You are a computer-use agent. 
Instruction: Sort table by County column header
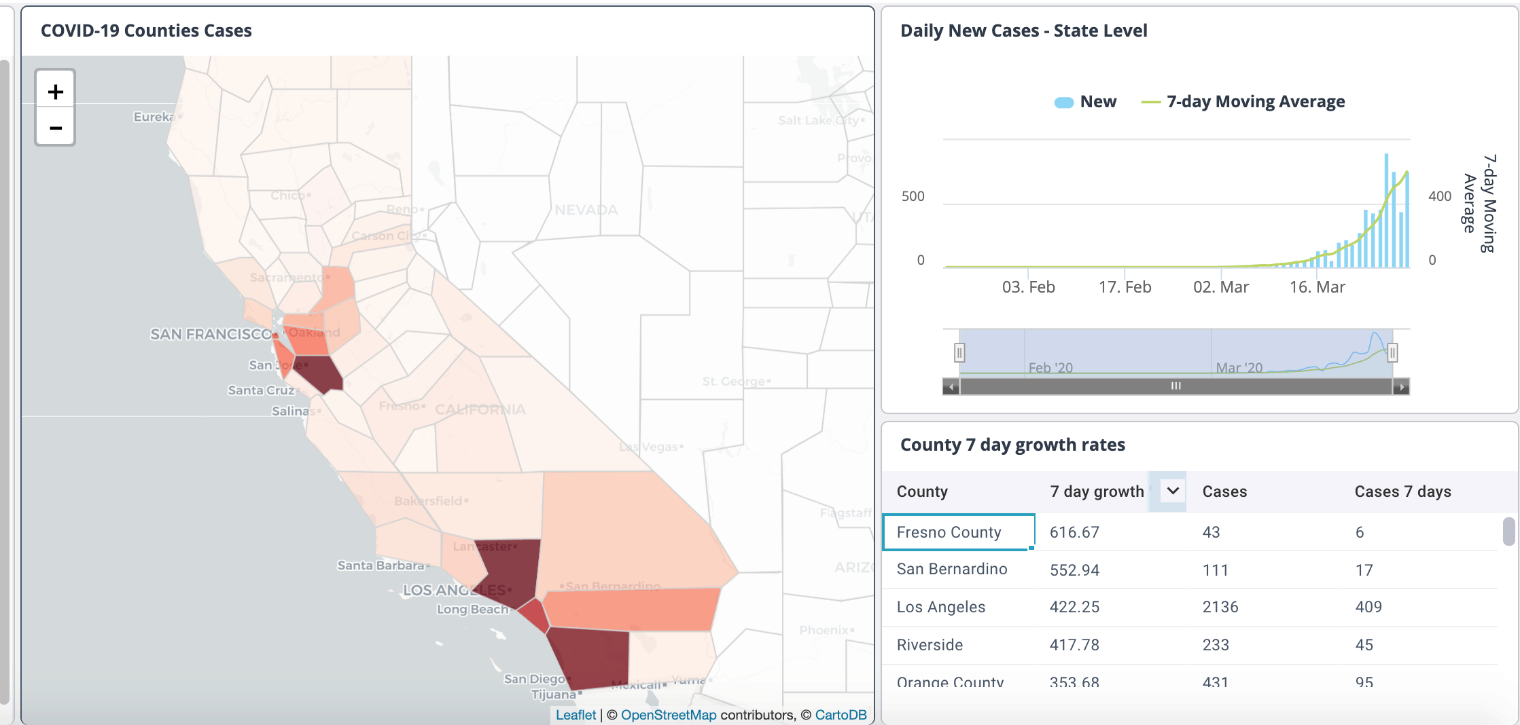click(x=922, y=491)
